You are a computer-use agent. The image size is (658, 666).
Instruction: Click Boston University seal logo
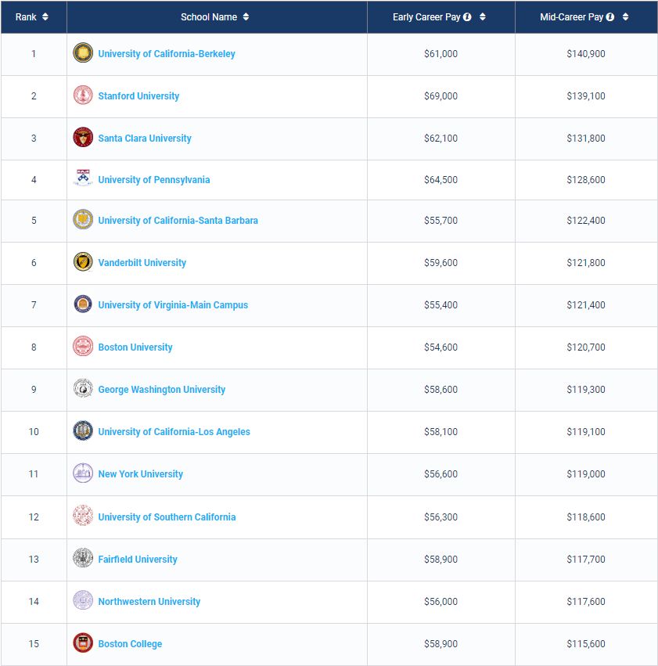(x=83, y=346)
